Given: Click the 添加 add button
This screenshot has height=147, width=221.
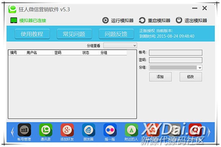Looking at the screenshot, I should click(161, 77).
